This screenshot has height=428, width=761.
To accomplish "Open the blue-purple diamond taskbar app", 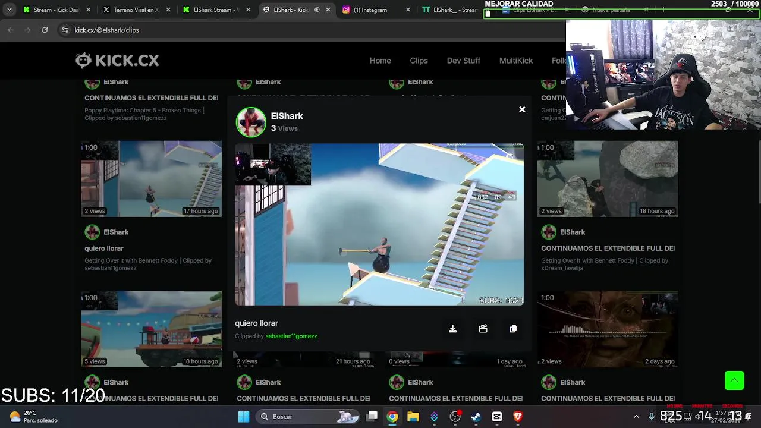I will tap(434, 417).
